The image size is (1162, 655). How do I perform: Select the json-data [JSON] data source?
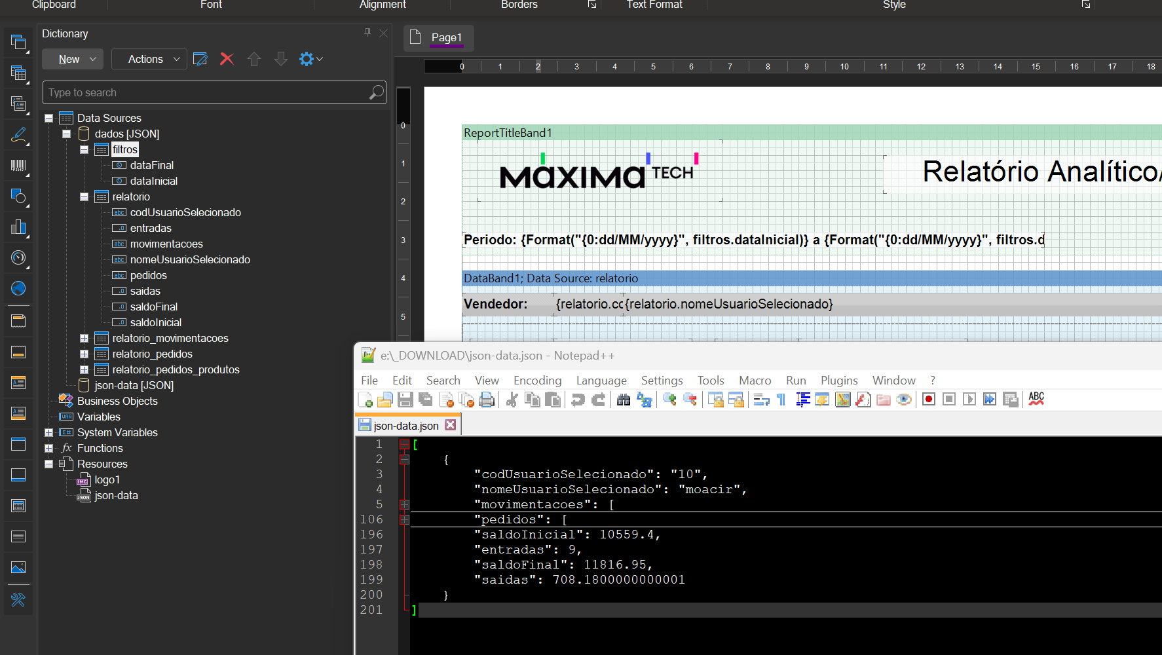click(x=134, y=385)
